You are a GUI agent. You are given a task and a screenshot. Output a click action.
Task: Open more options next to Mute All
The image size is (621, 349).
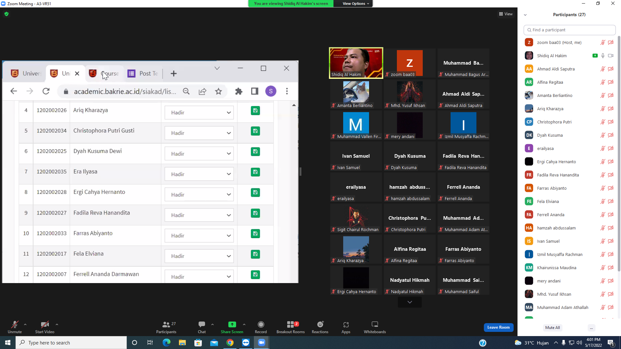click(x=591, y=328)
